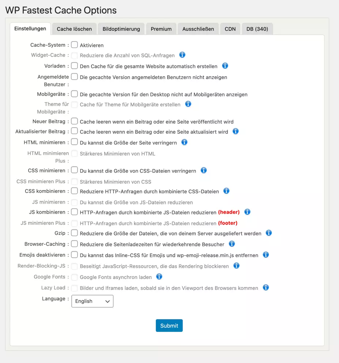Open info icon for Vorladen option
339x363 pixels.
coord(225,66)
